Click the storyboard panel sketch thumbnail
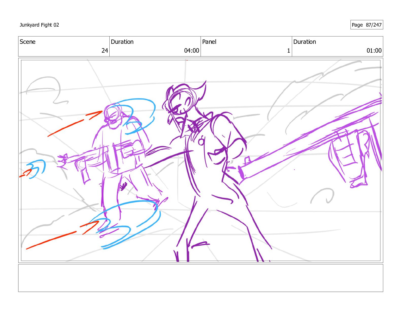This screenshot has width=402, height=310. (x=201, y=160)
